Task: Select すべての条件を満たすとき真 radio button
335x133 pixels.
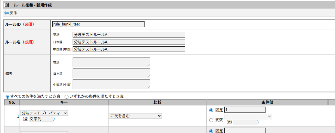Action: pyautogui.click(x=8, y=97)
